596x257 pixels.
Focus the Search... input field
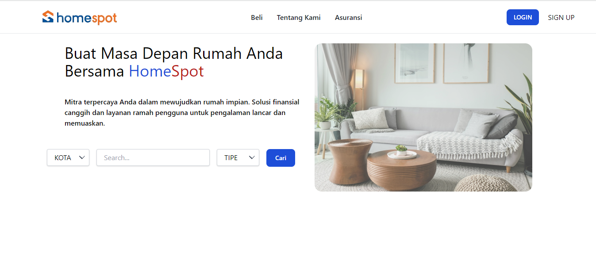153,157
